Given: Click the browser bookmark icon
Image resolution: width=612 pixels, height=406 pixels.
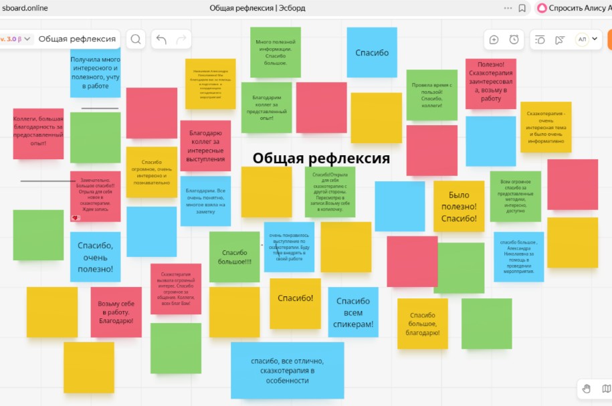Looking at the screenshot, I should pos(522,8).
